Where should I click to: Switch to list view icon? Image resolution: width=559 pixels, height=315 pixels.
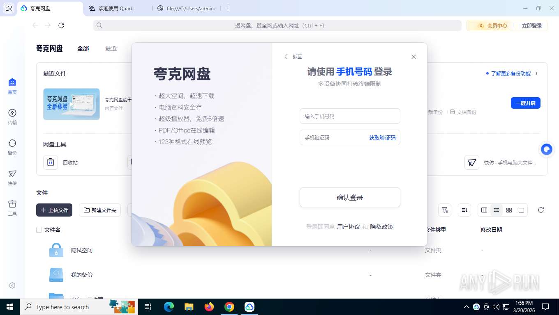coord(497,210)
